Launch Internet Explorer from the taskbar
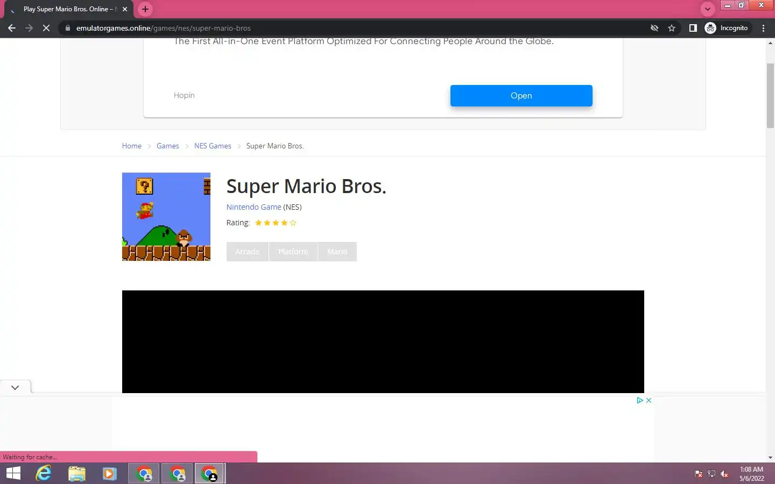This screenshot has height=484, width=775. point(44,473)
